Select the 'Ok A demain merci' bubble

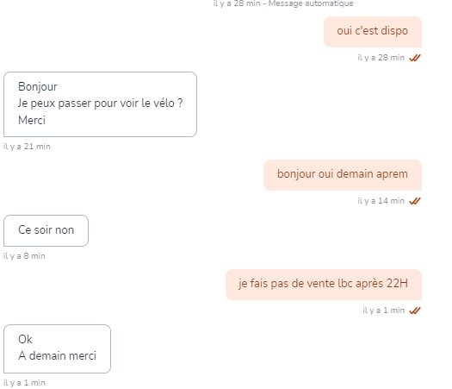[57, 348]
